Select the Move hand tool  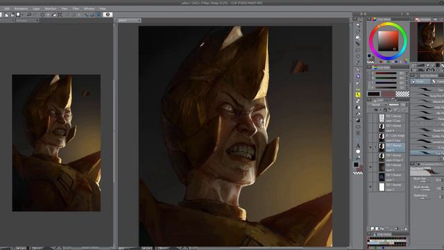click(x=358, y=31)
